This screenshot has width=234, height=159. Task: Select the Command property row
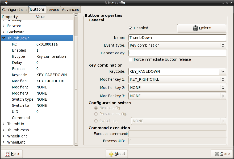pos(37,118)
